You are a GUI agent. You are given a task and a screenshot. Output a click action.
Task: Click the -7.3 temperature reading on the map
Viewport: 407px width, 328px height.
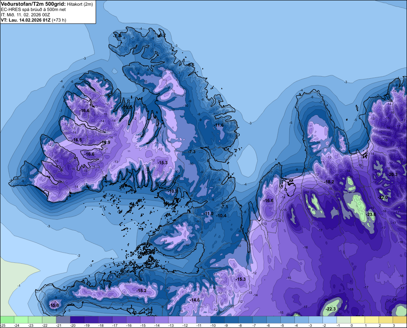pos(192,152)
